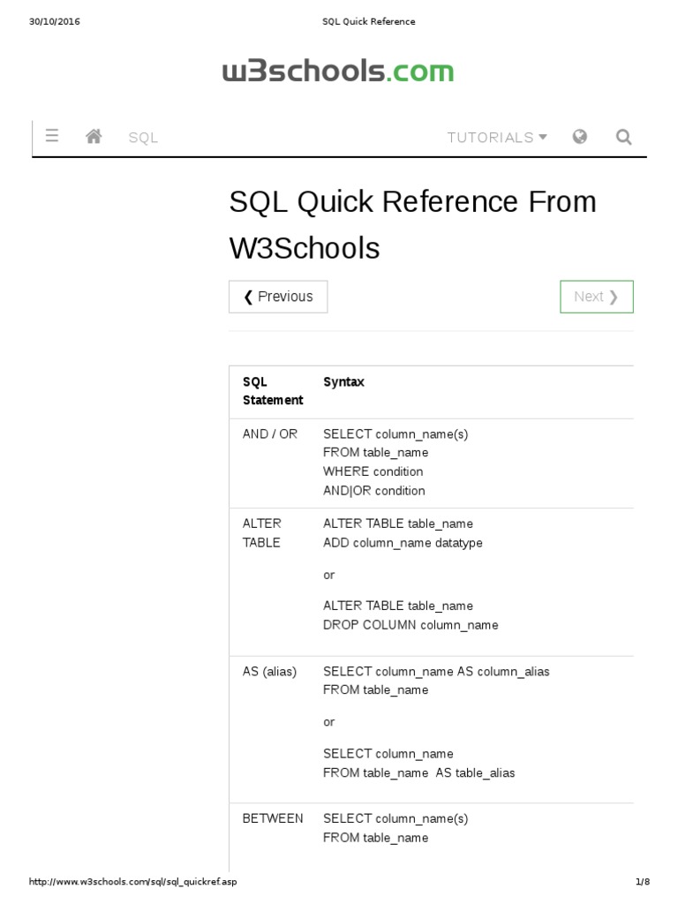The image size is (678, 904).
Task: Click the globe translate icon
Action: click(x=580, y=136)
